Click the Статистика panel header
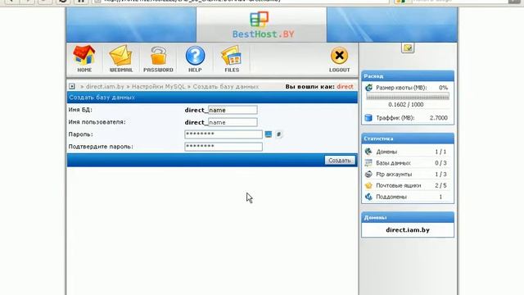 click(x=408, y=138)
